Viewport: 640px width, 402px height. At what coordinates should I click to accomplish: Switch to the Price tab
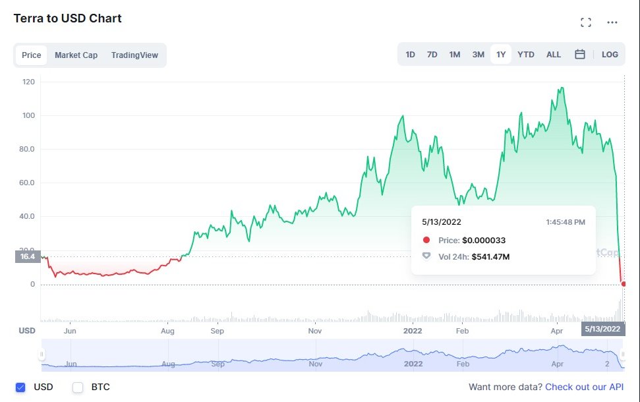click(32, 55)
